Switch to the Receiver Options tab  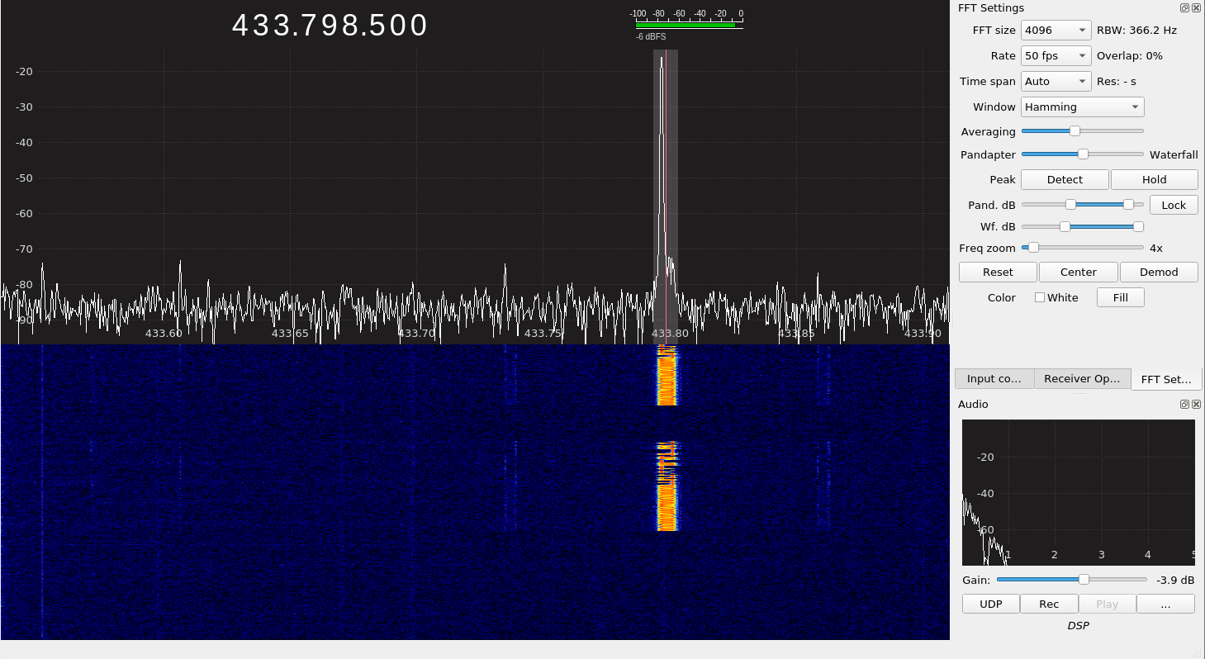click(x=1082, y=378)
